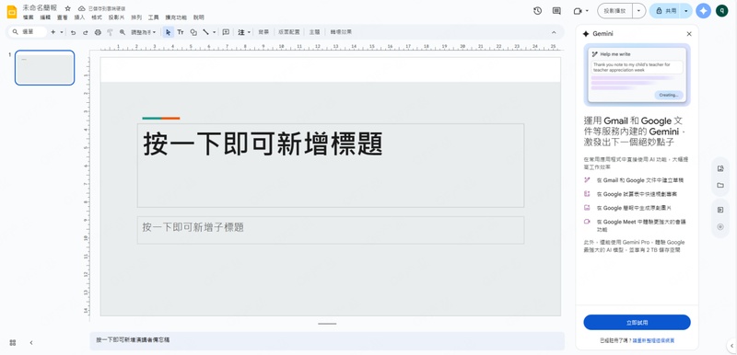Open the Help (說明) menu

pos(198,17)
